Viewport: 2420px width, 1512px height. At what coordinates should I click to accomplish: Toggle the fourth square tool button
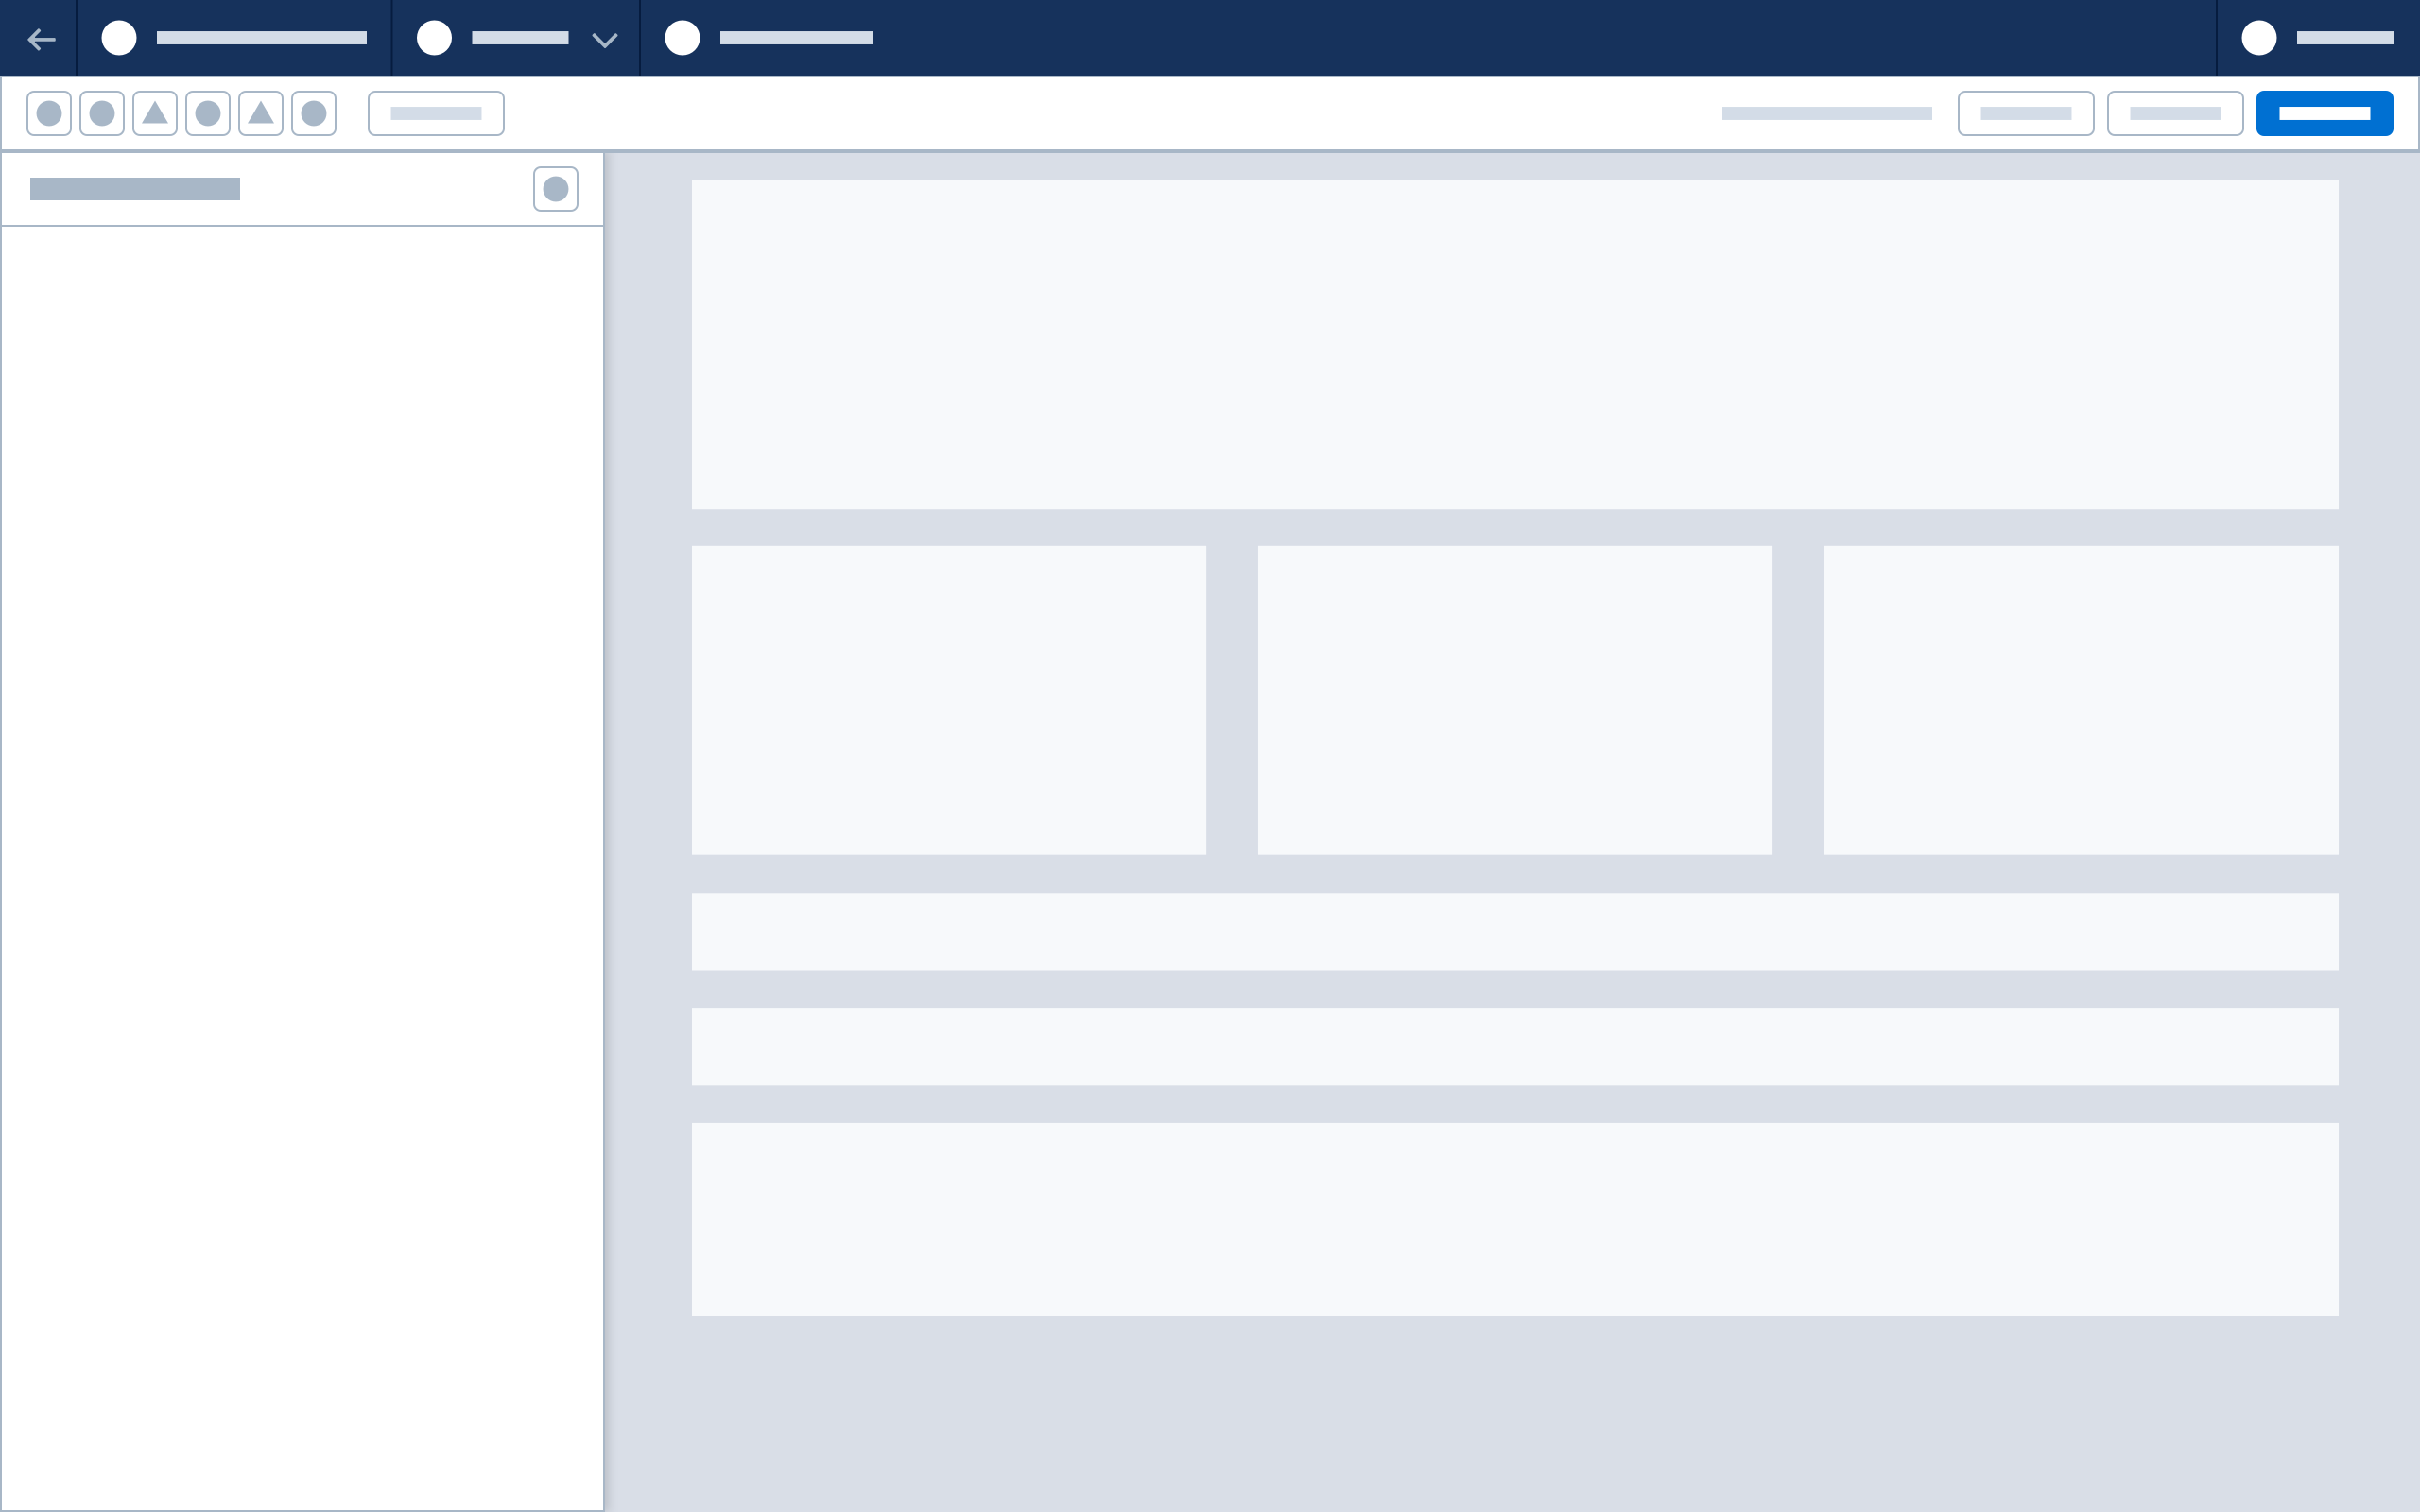[208, 113]
